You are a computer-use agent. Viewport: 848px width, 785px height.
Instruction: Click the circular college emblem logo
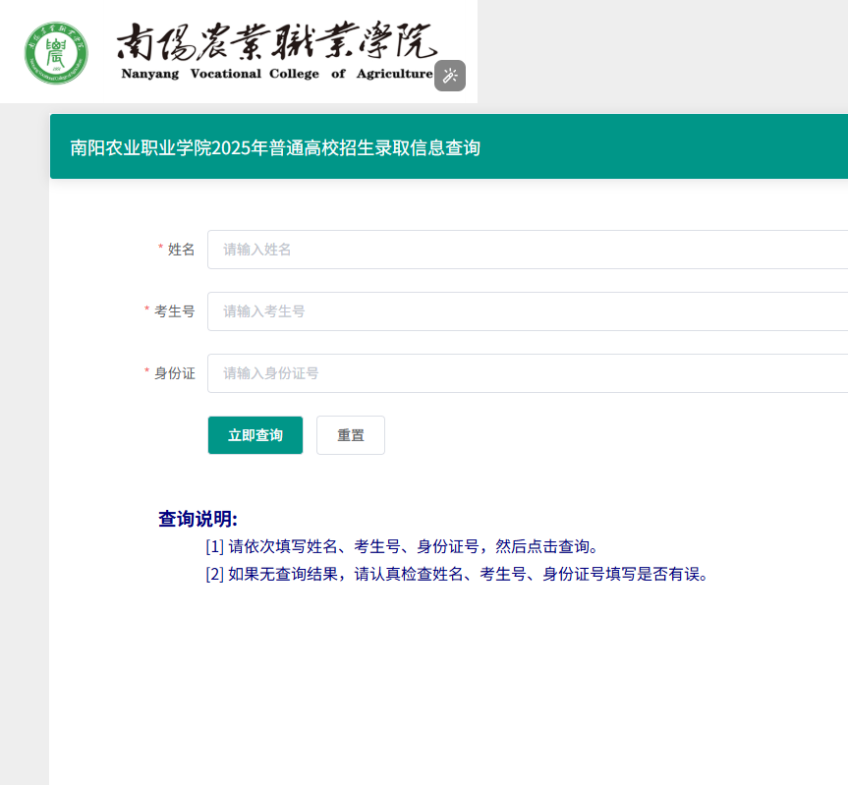pos(55,51)
